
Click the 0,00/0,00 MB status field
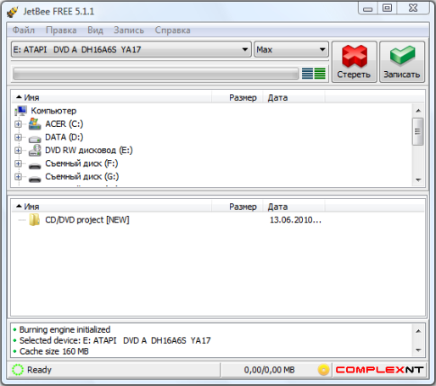coord(269,370)
